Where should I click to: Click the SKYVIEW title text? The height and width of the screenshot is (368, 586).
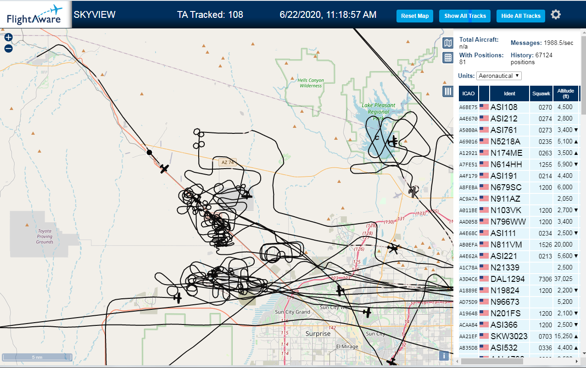[x=95, y=15]
